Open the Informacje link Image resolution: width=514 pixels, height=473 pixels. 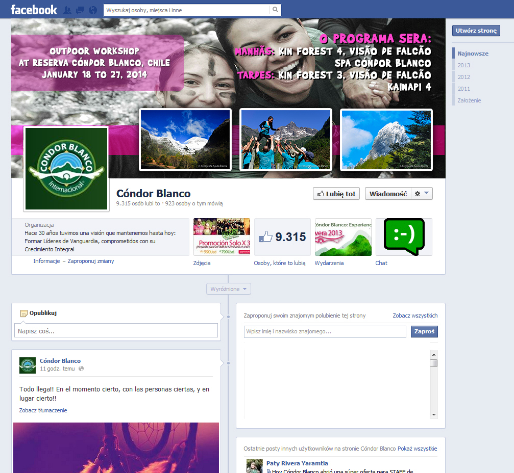pos(46,261)
